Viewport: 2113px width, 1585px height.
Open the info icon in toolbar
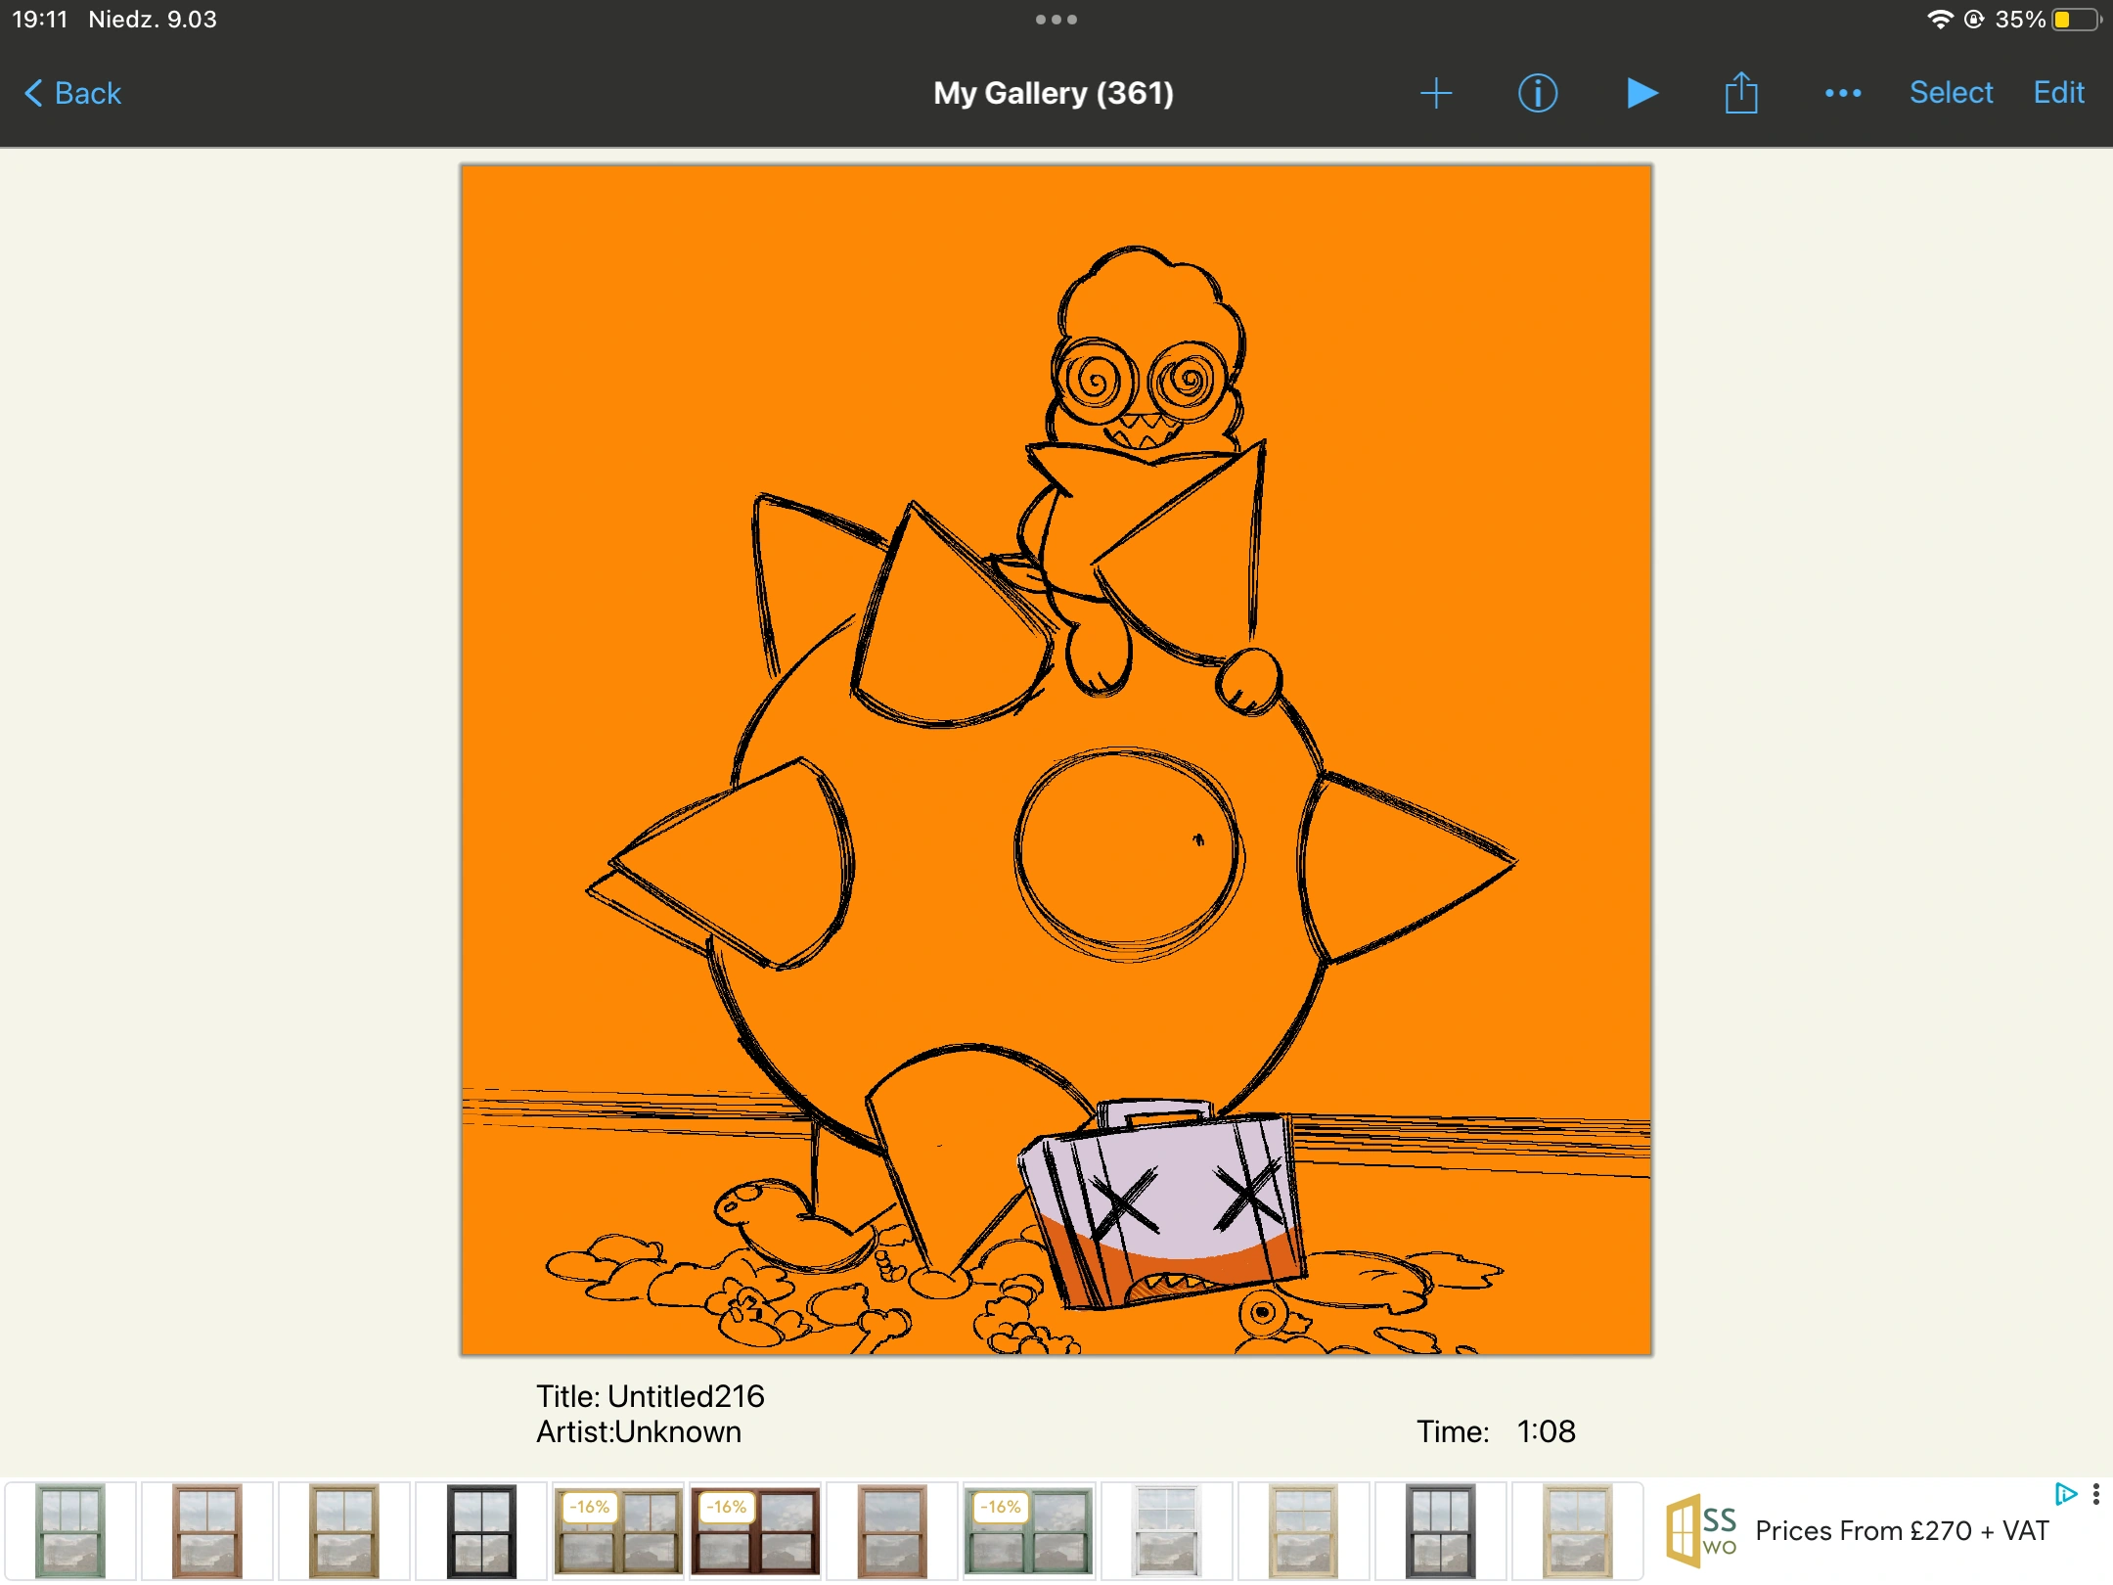1537,93
